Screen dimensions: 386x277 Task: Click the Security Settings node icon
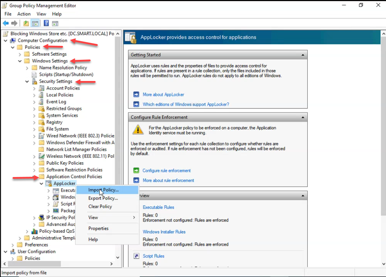coord(34,81)
